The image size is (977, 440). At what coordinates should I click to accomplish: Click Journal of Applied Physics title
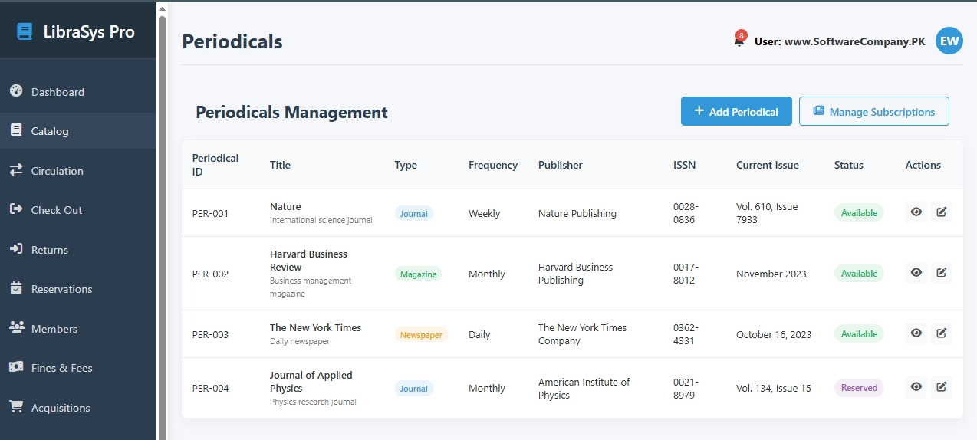tap(311, 382)
